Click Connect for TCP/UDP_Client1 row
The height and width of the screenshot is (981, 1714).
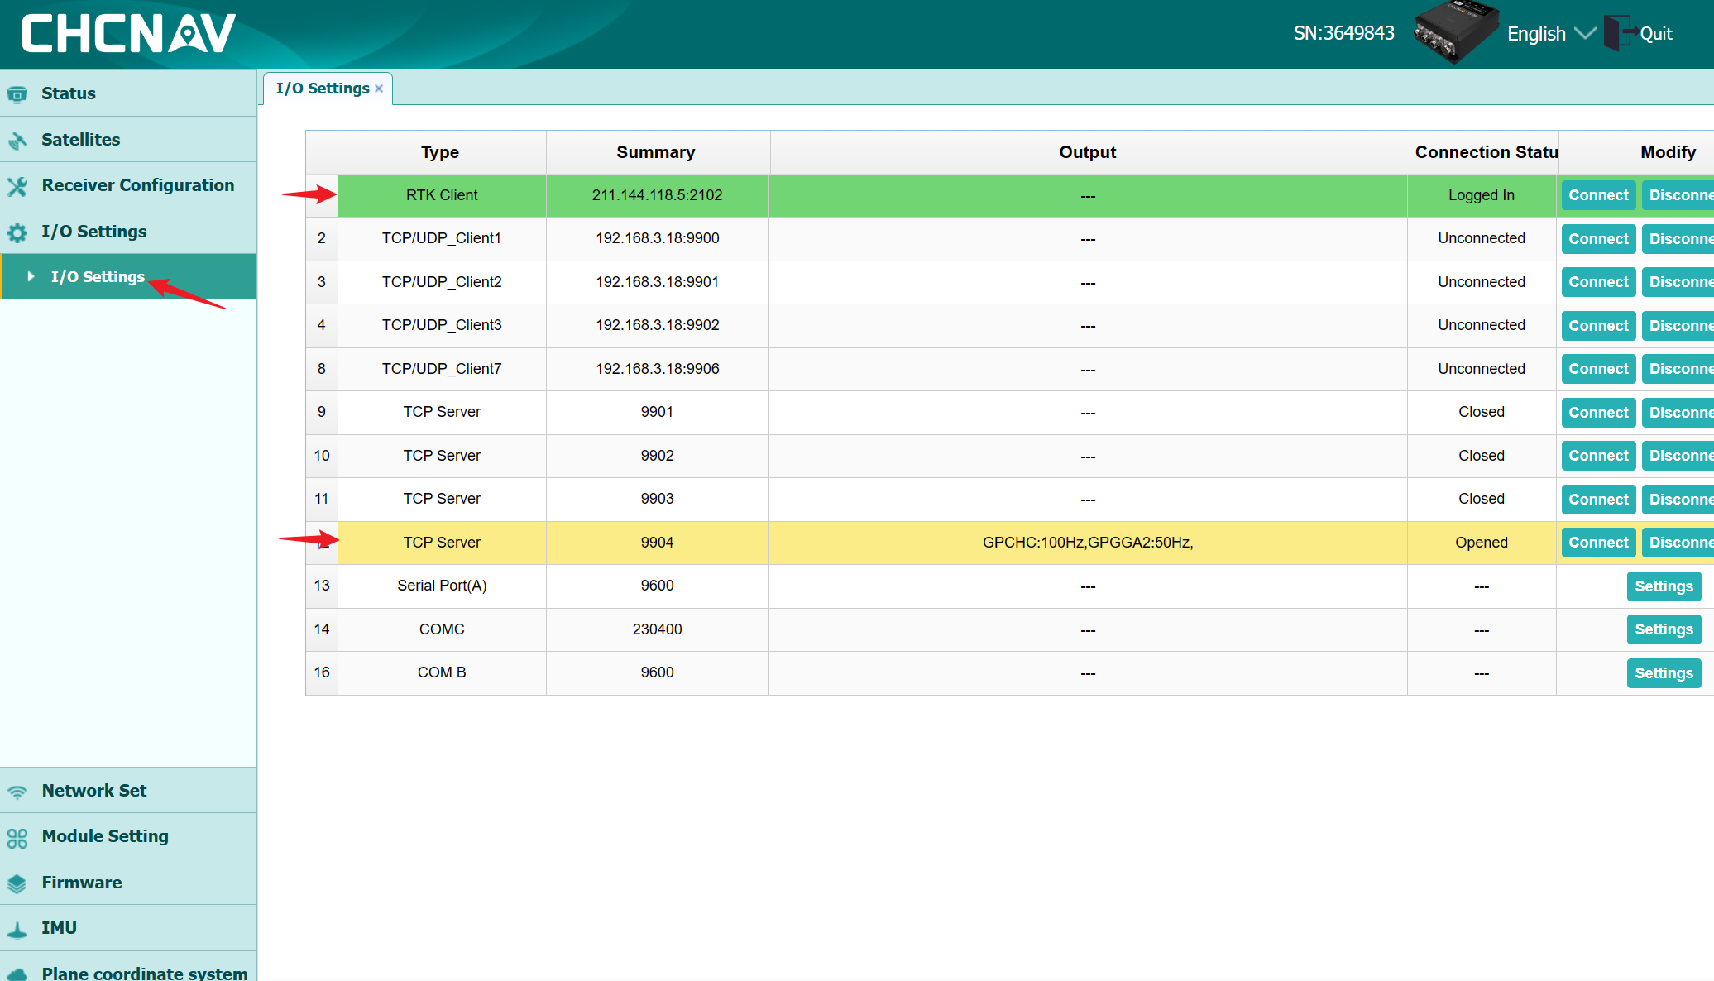[x=1598, y=239]
